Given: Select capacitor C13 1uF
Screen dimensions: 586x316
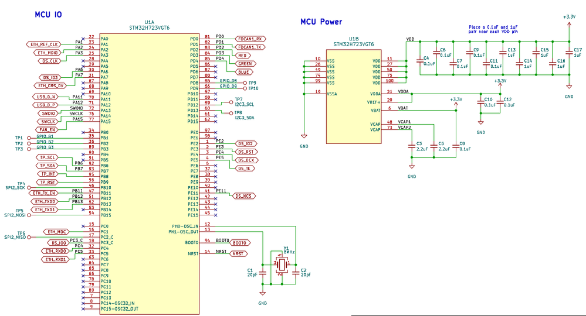Looking at the screenshot, I should [x=503, y=53].
